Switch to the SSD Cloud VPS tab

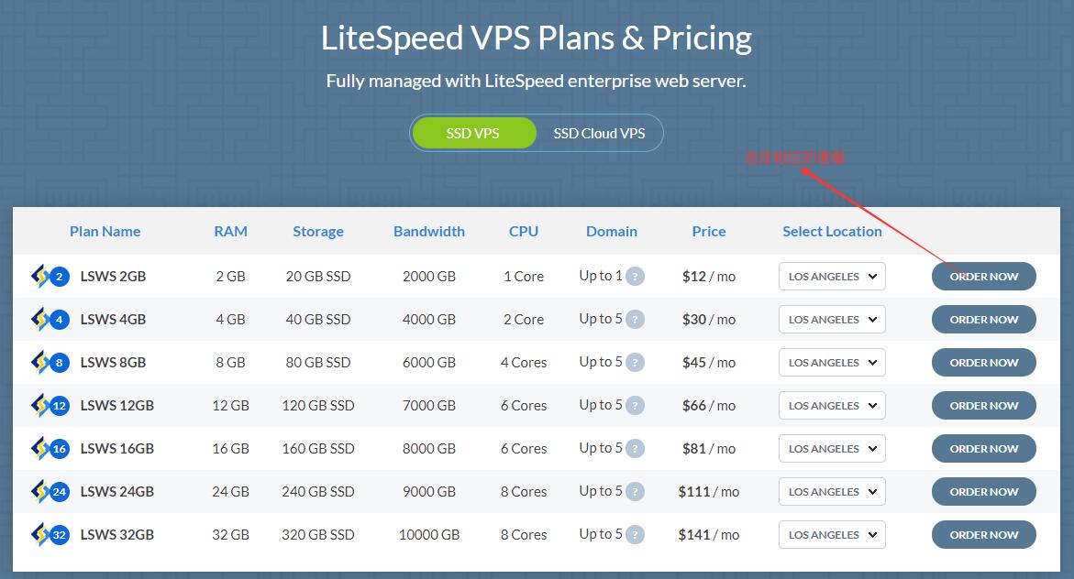pyautogui.click(x=599, y=133)
